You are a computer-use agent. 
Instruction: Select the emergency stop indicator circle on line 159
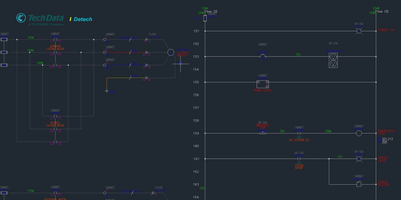point(359,133)
